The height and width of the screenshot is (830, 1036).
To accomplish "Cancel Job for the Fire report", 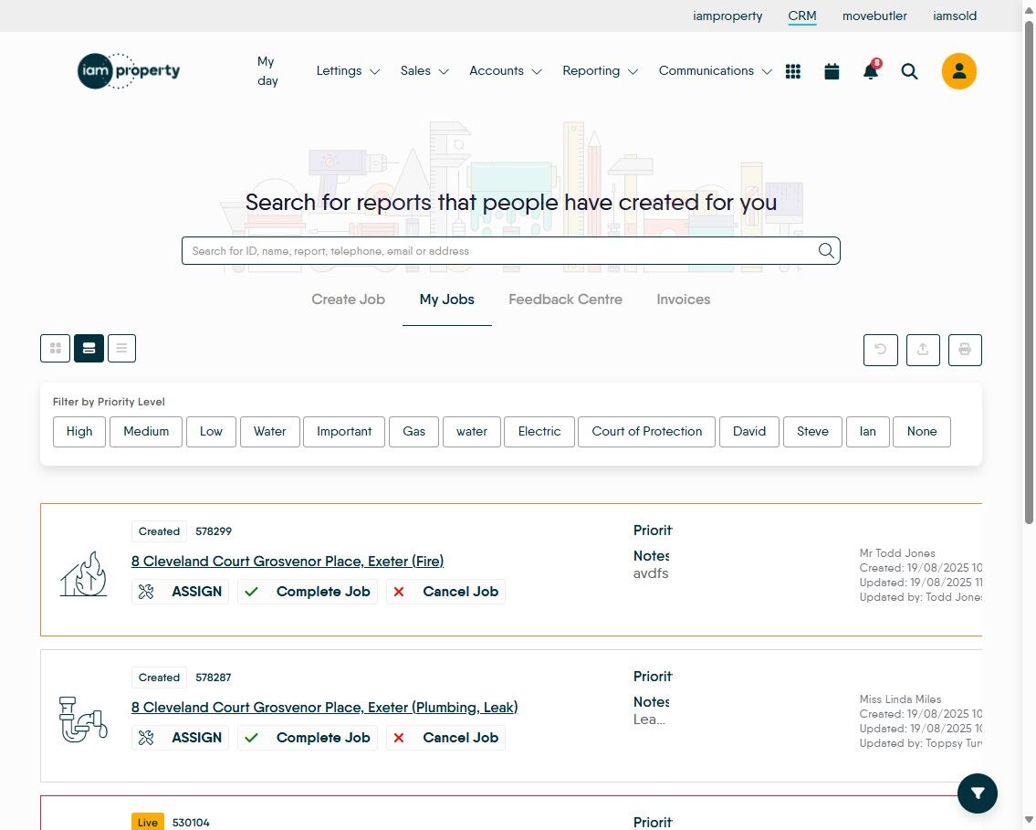I will coord(445,592).
